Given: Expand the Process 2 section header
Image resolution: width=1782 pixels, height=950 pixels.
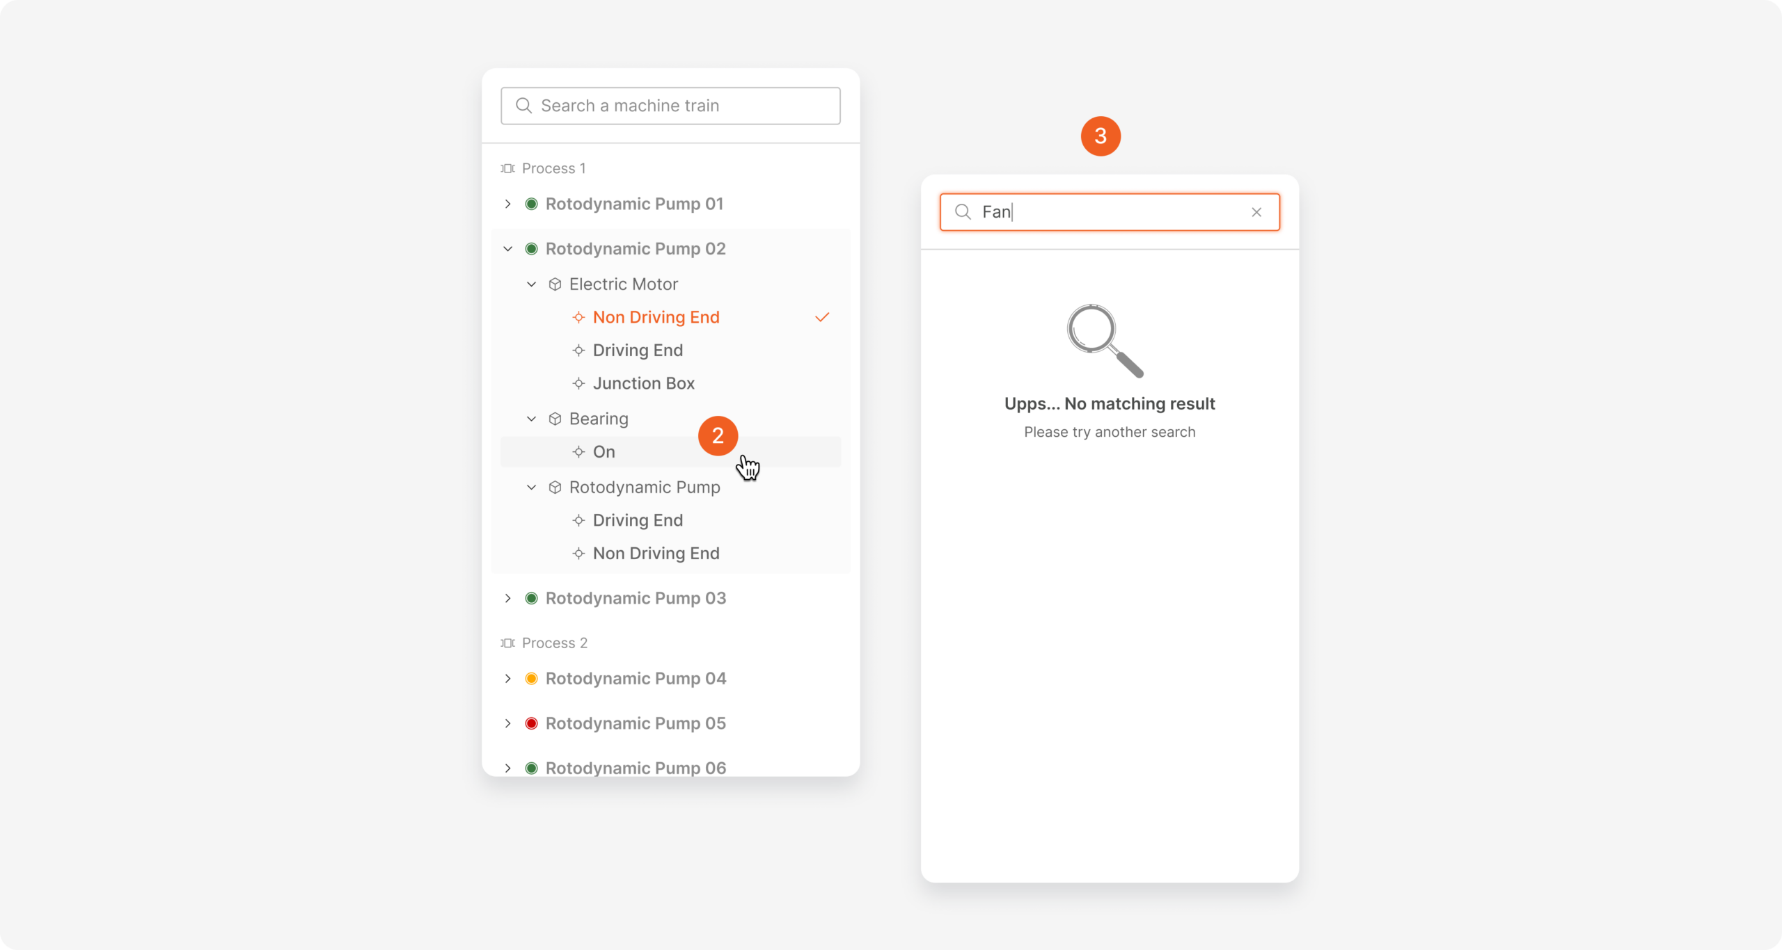Looking at the screenshot, I should pyautogui.click(x=554, y=642).
